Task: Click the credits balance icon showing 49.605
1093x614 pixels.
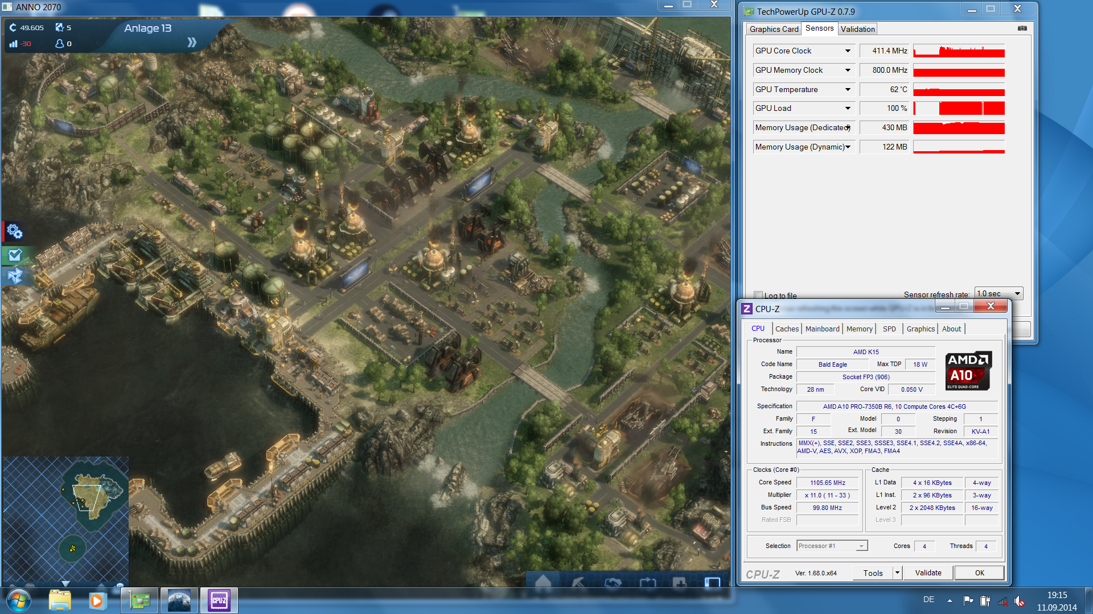Action: (x=13, y=27)
